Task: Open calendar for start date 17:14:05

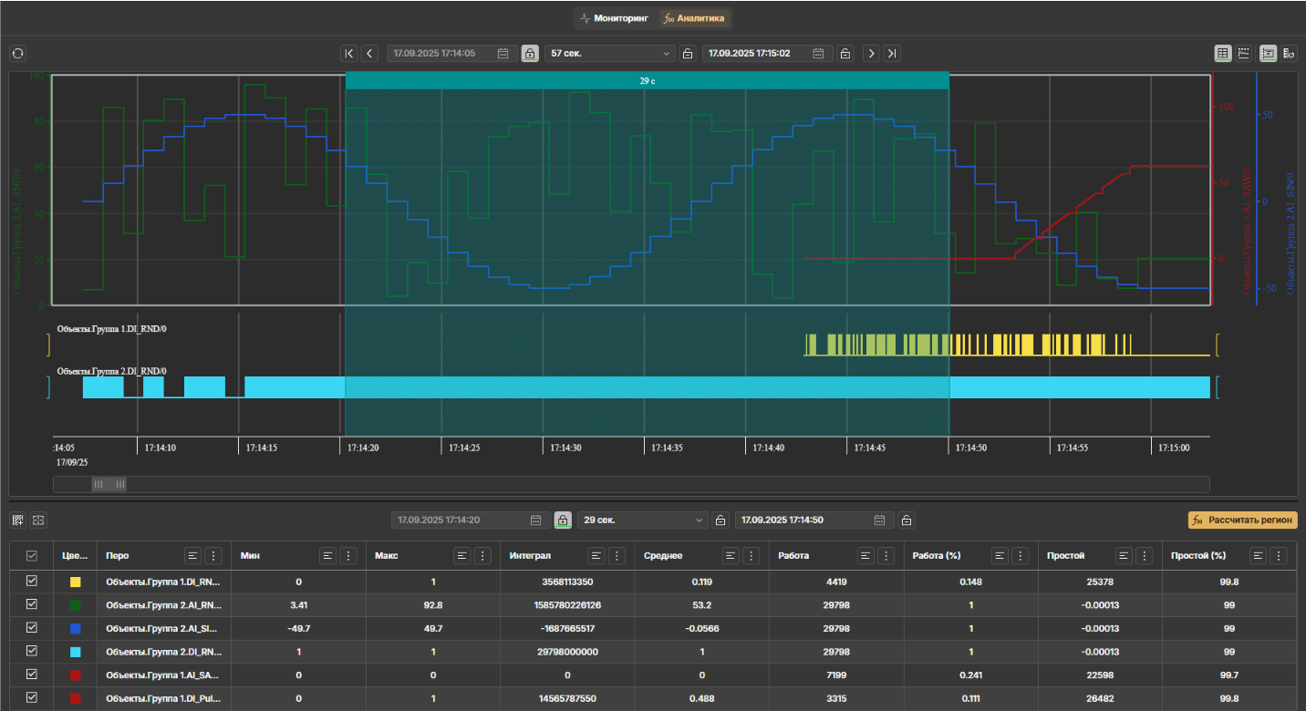Action: tap(503, 54)
